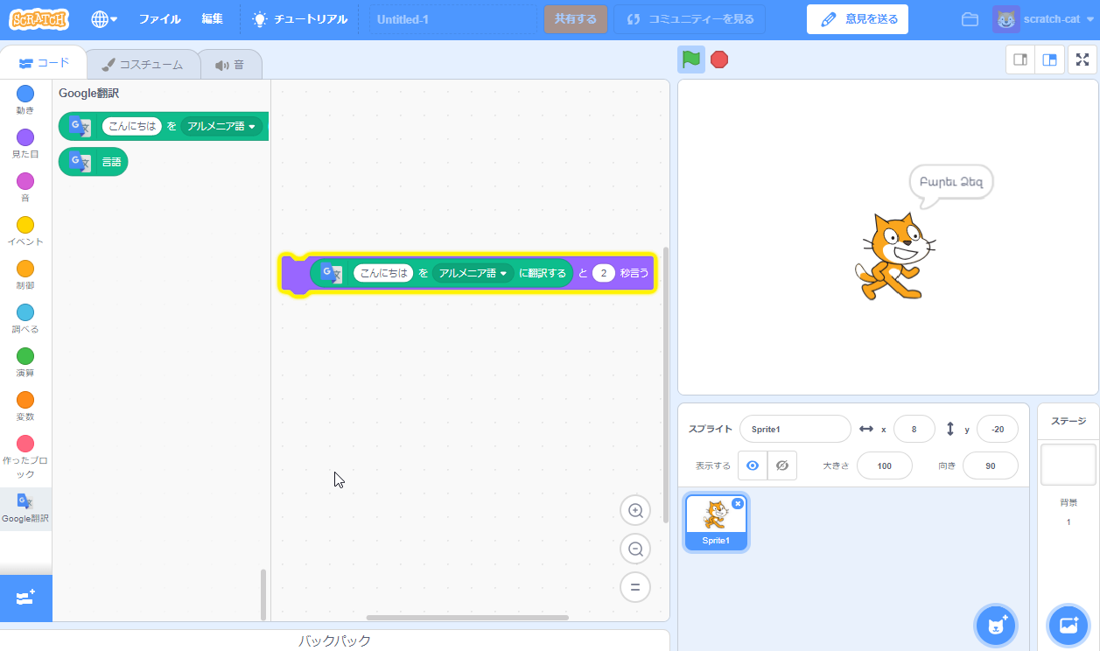Click the 向き direction field
The width and height of the screenshot is (1100, 651).
pos(991,465)
